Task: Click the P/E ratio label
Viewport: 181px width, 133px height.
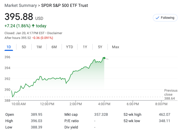Action: tap(72, 121)
